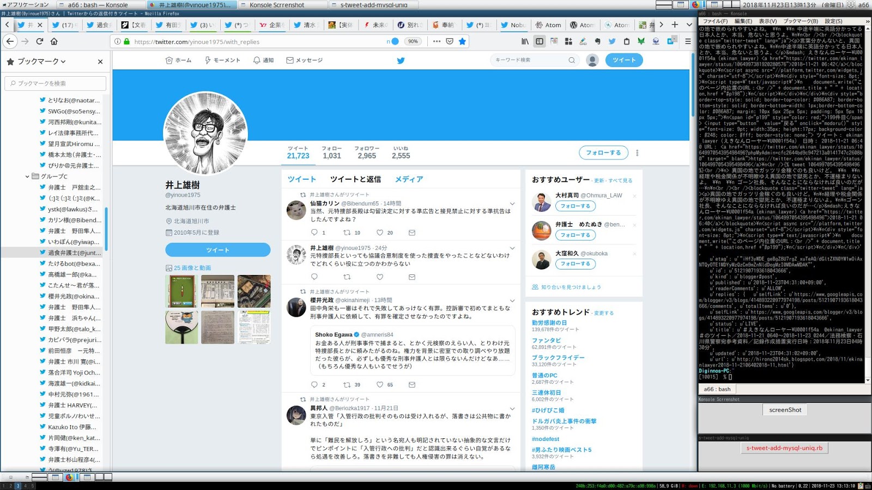Viewport: 872px width, 490px height.
Task: Open the ホーム link in Twitter nav
Action: [178, 60]
